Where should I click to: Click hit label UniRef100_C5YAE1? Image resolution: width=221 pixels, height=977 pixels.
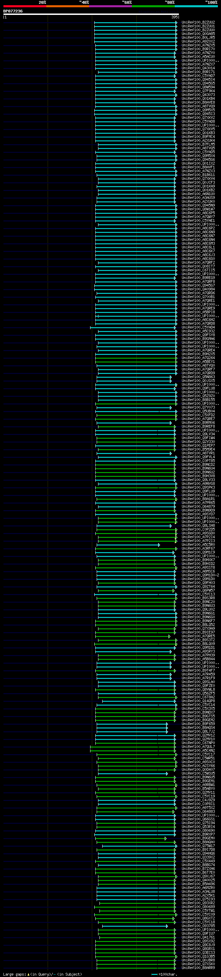(x=198, y=220)
